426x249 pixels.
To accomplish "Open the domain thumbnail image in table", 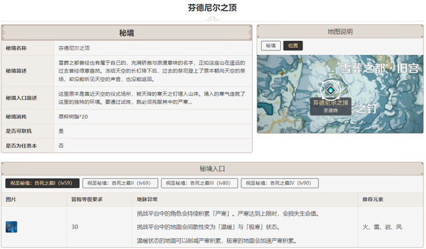I will click(12, 227).
